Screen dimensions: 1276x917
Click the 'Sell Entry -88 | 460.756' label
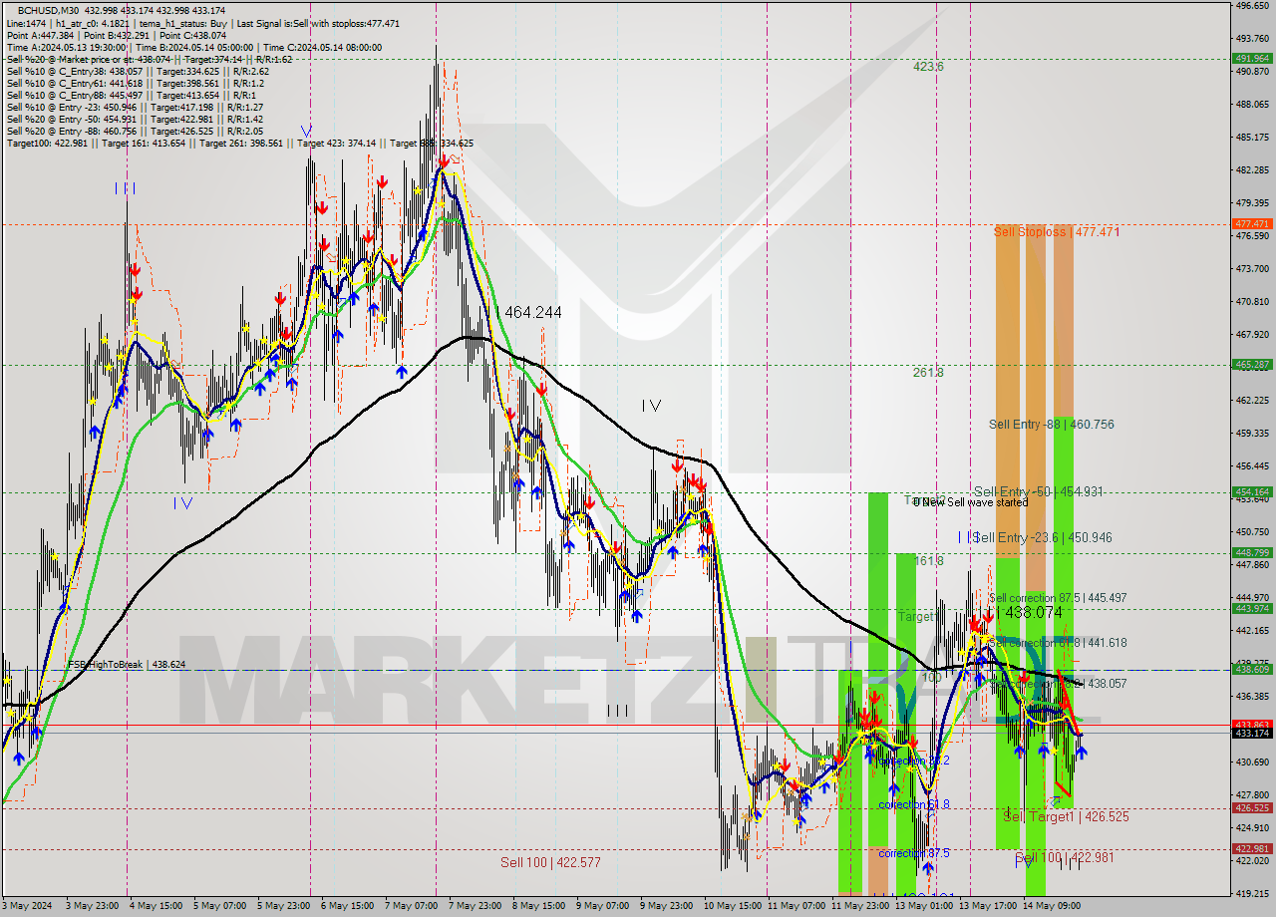pos(1051,425)
